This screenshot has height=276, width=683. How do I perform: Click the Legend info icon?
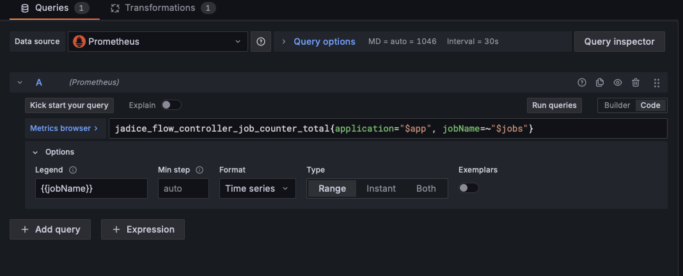pyautogui.click(x=72, y=170)
